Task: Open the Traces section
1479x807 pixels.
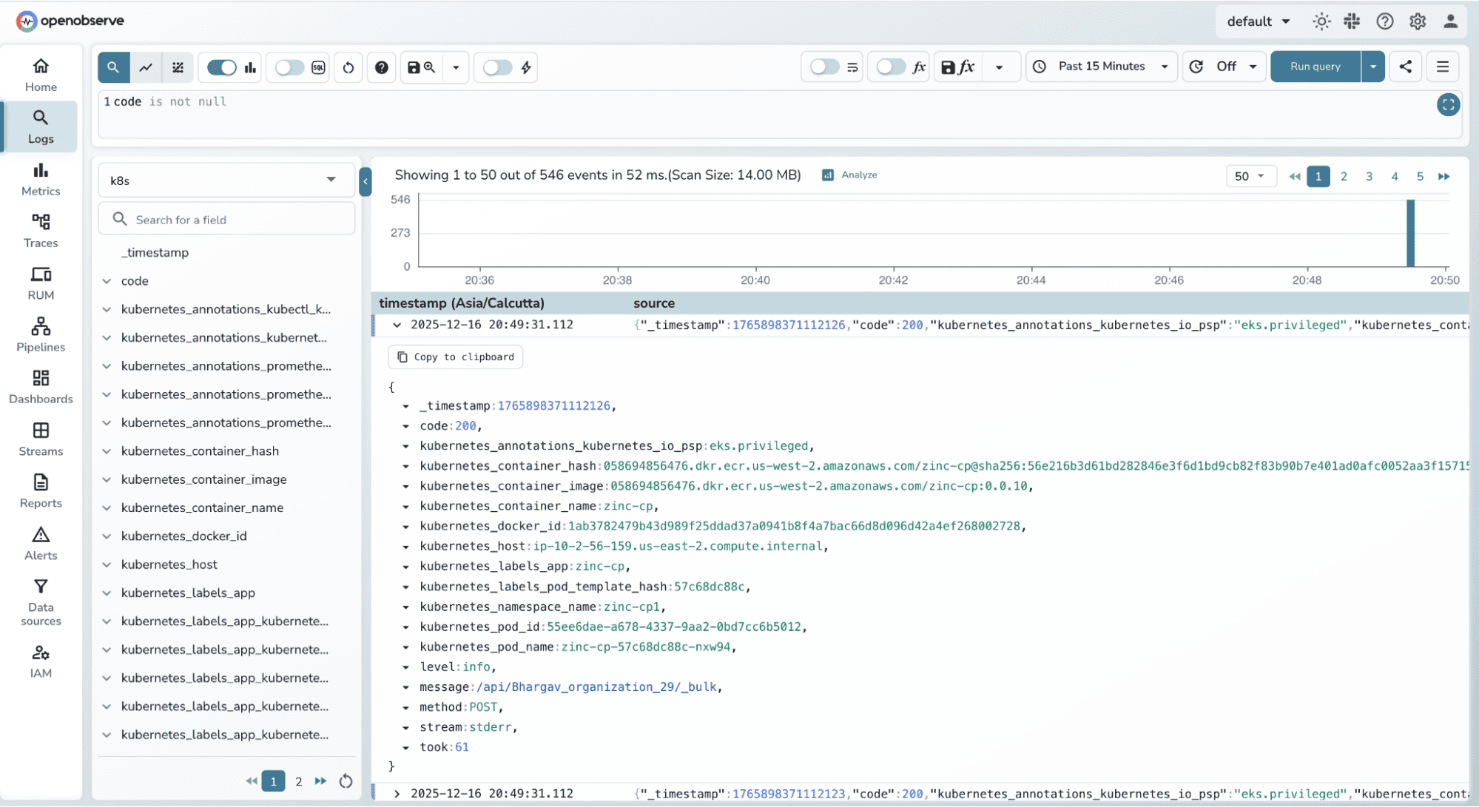Action: pos(41,230)
